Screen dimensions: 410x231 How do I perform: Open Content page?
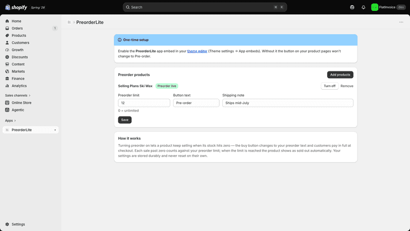[18, 64]
